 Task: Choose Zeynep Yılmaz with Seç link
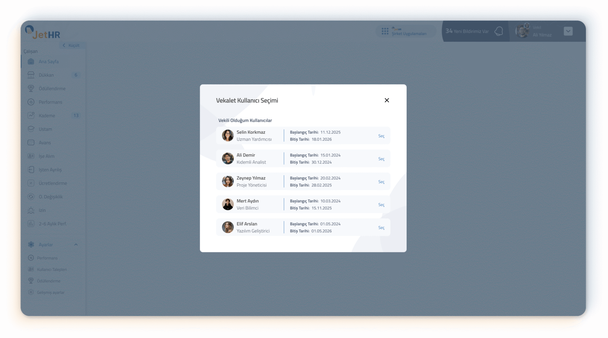[x=381, y=182]
